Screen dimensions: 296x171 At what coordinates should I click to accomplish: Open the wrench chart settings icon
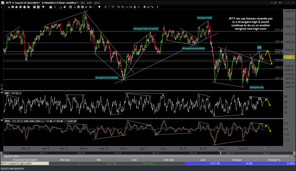click(152, 7)
